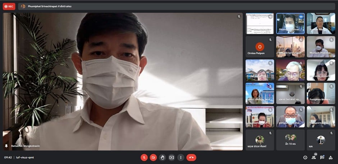Show the participants list panel
Viewport: 338px width, 164px height.
314,157
